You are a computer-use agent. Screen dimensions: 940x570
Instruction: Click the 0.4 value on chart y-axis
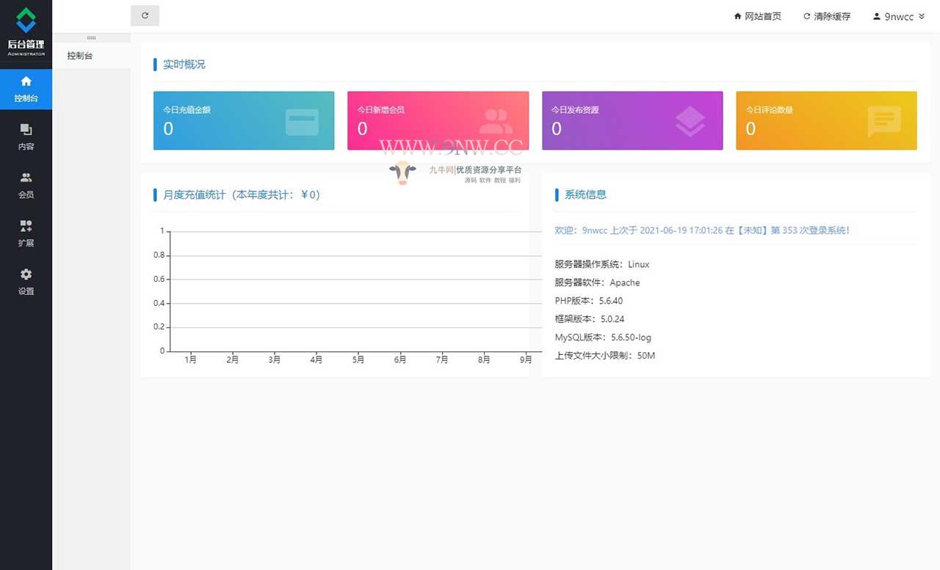pos(159,303)
